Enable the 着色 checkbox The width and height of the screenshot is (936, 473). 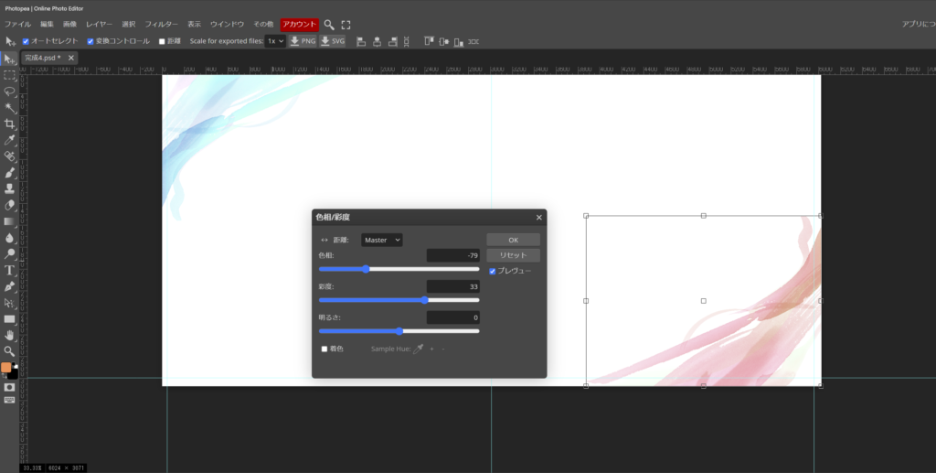(x=324, y=349)
